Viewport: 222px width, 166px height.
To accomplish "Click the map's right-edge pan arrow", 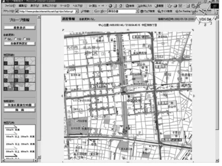I will [194, 96].
